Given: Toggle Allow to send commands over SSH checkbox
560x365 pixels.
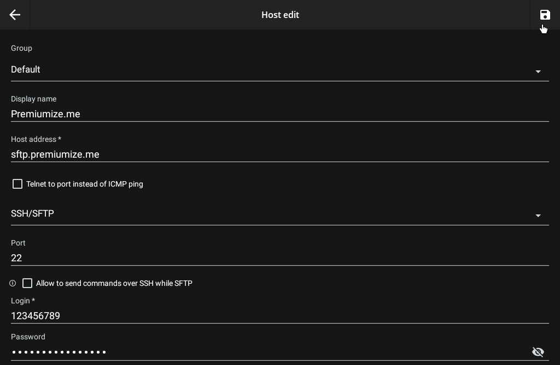Looking at the screenshot, I should coord(27,283).
